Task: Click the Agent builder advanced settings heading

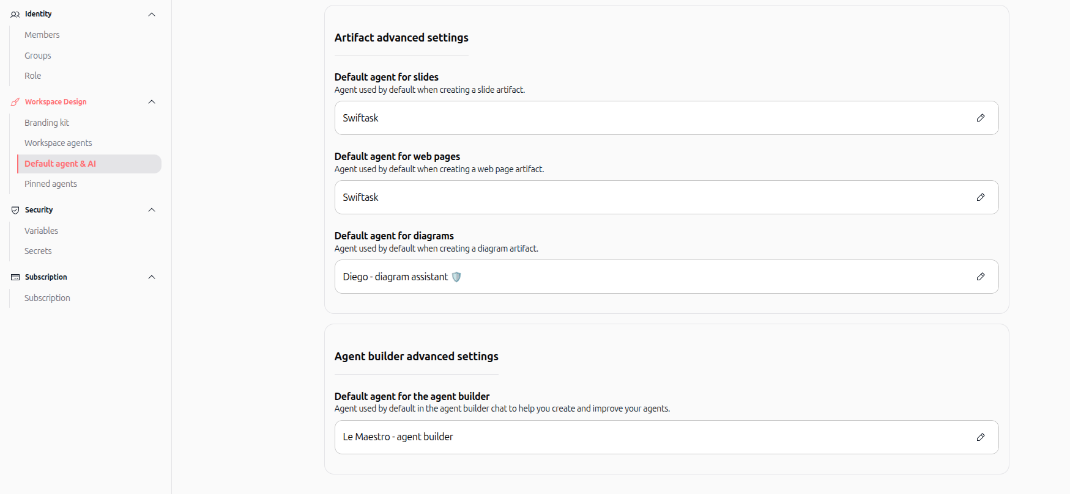Action: pos(417,357)
